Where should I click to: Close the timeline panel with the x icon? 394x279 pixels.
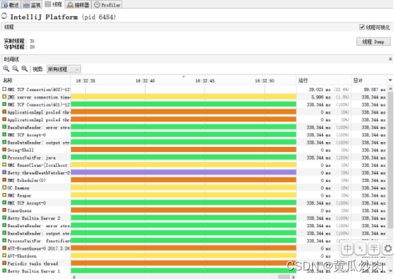point(390,59)
